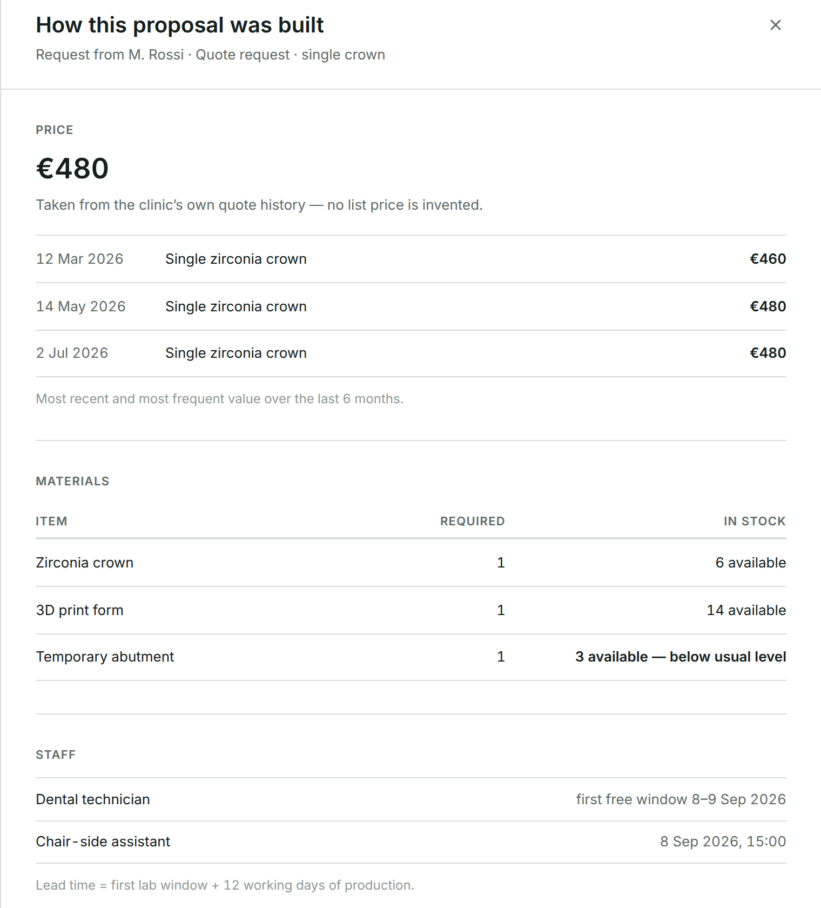Click the 8 Sep 2026, 15:00 slot
Image resolution: width=821 pixels, height=908 pixels.
click(x=723, y=842)
